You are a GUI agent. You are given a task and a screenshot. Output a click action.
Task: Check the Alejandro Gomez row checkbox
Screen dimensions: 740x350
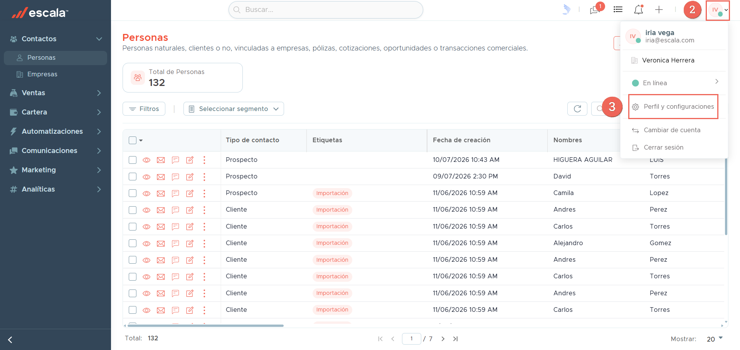[x=133, y=243]
